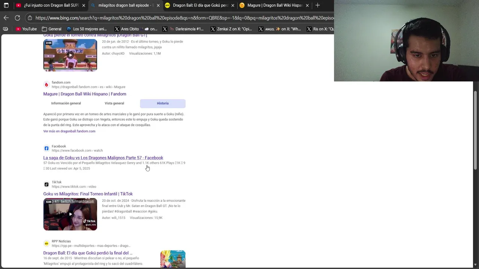The height and width of the screenshot is (269, 479).
Task: Open the tab actions menu icon
Action: 6,5
